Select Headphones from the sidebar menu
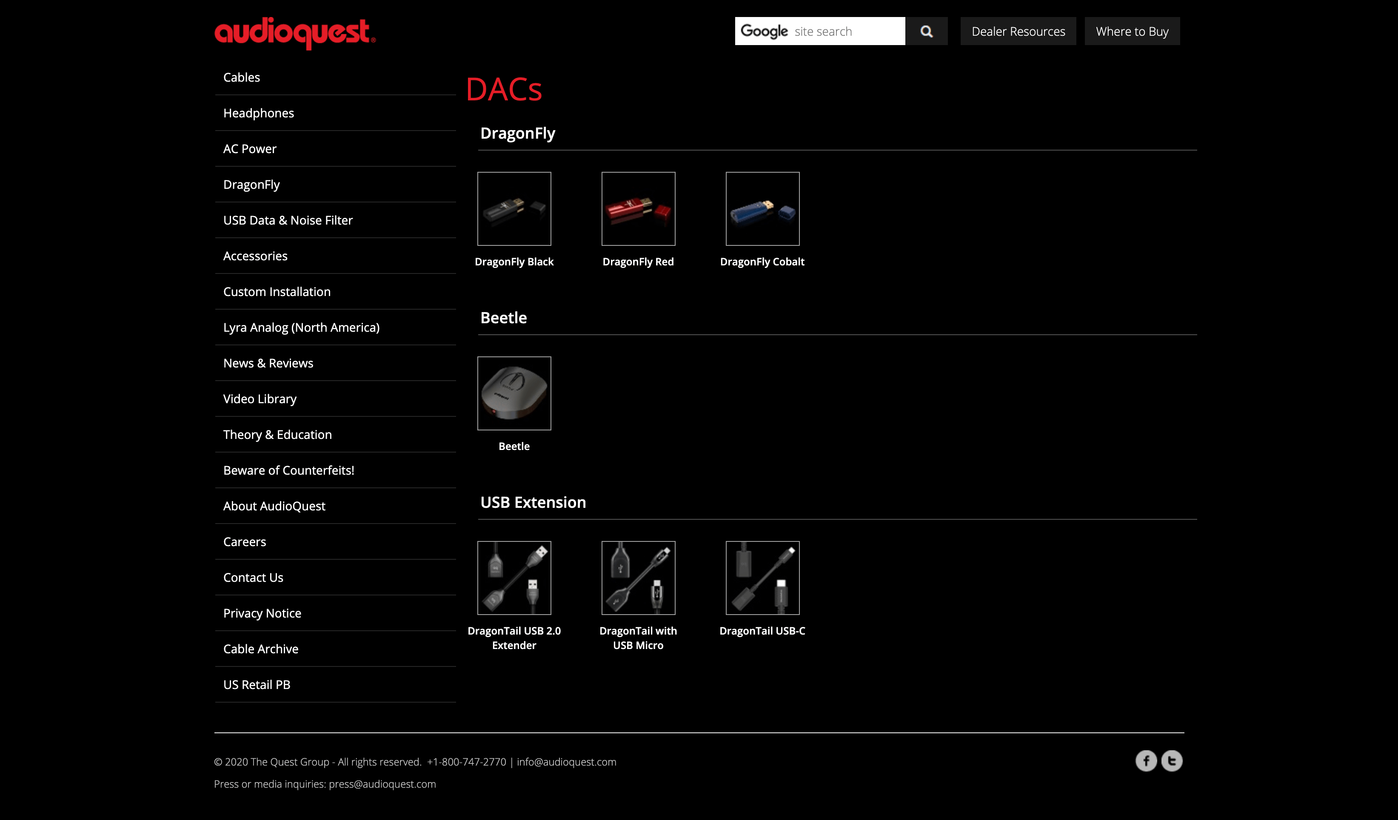 click(259, 113)
